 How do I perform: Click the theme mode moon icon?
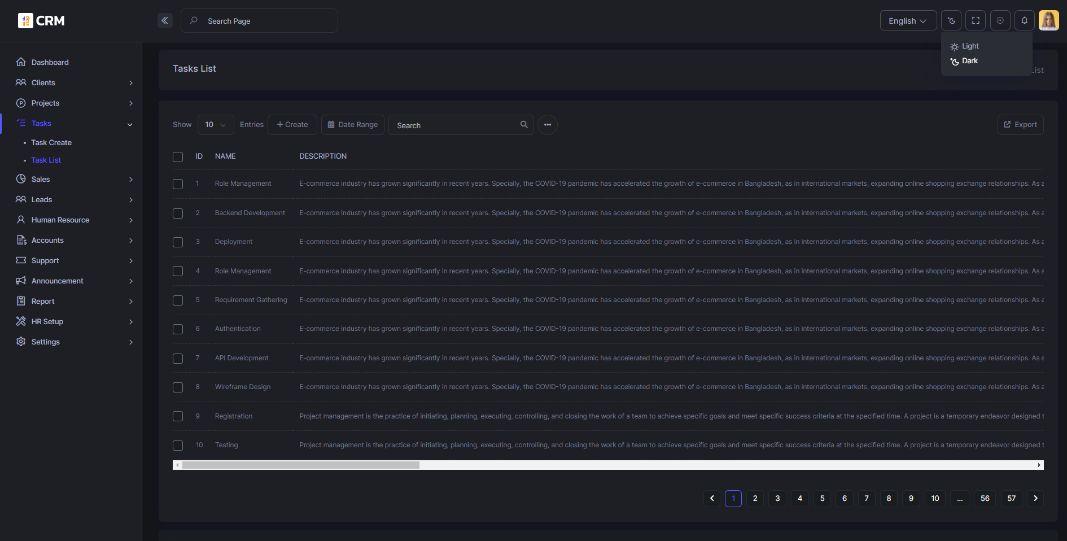coord(951,21)
